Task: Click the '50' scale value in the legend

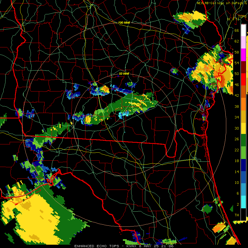Action: [237, 74]
